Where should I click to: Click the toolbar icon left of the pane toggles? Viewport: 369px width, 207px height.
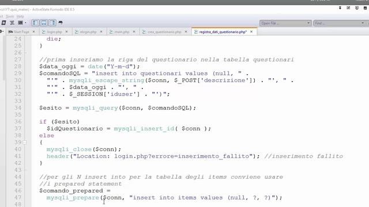coord(21,23)
